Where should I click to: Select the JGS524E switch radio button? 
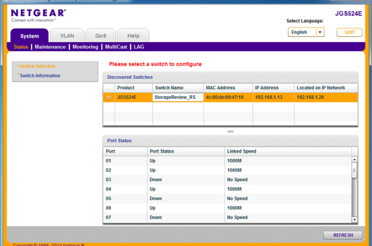[x=109, y=98]
